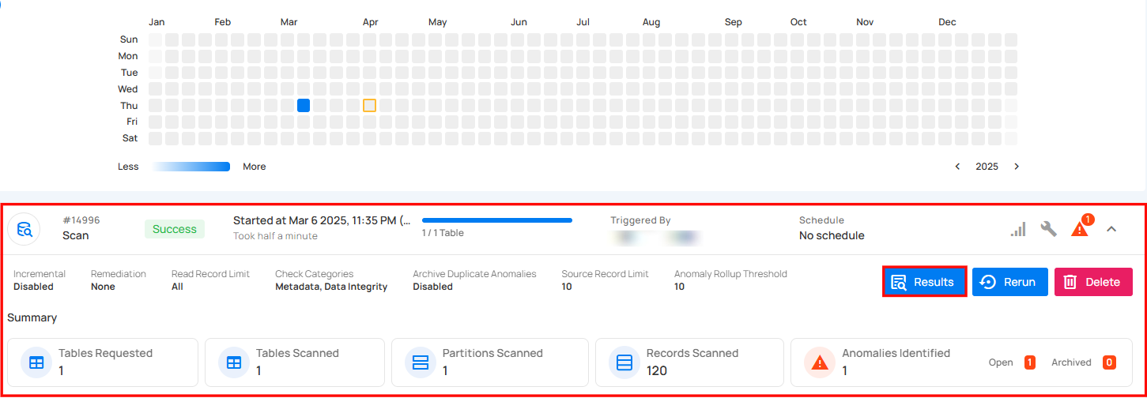This screenshot has height=398, width=1147.
Task: Go to previous year in heatmap
Action: pyautogui.click(x=957, y=167)
